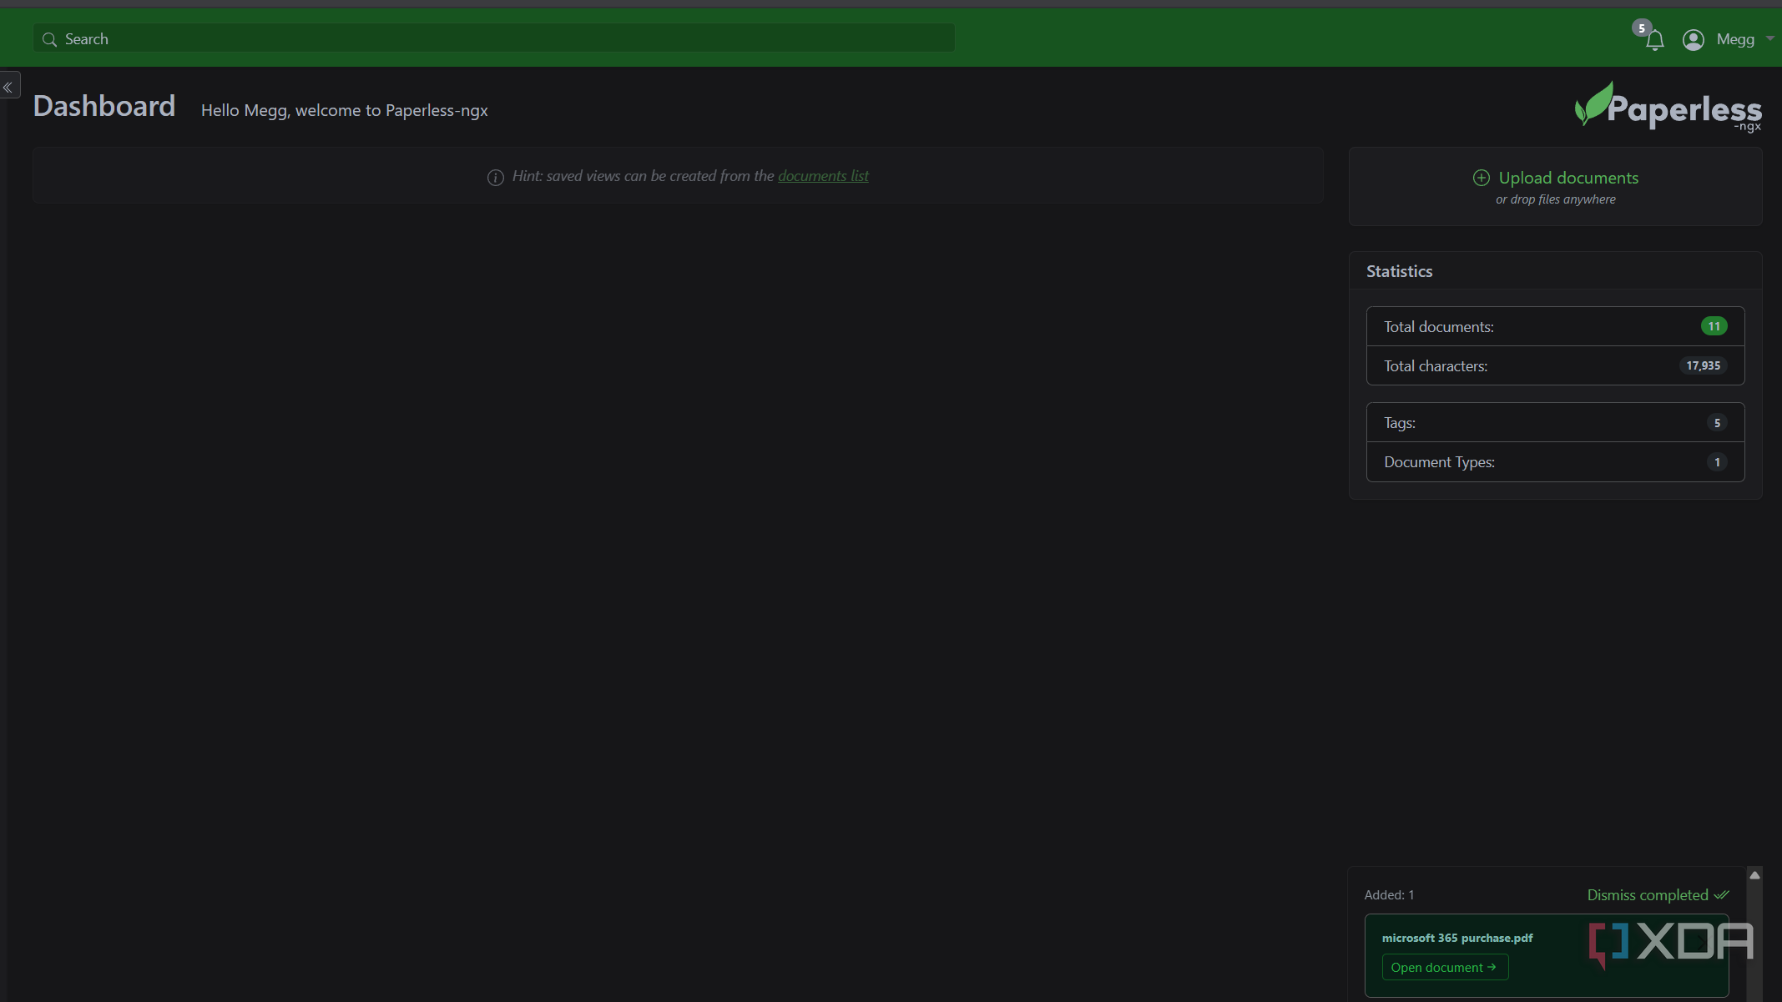Screen dimensions: 1782x1002
Task: Click the search magnifier icon
Action: coord(49,39)
